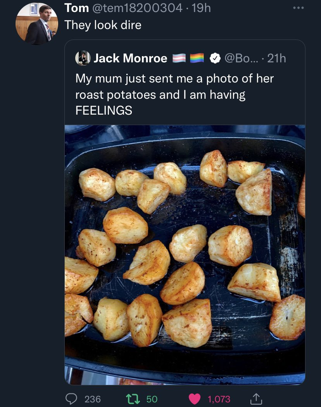Image resolution: width=321 pixels, height=407 pixels.
Task: Tap the share upload arrow icon
Action: (256, 399)
